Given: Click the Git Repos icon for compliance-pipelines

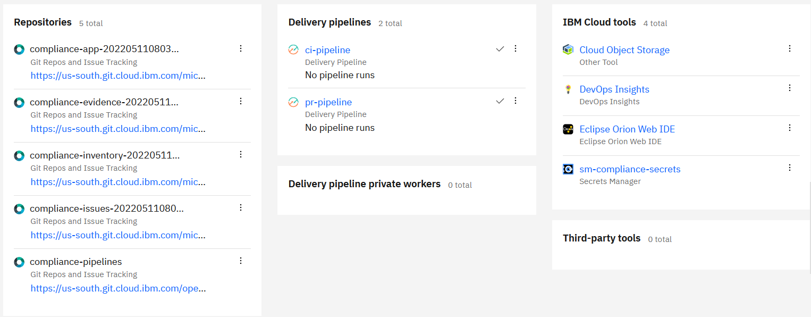Looking at the screenshot, I should pos(19,261).
